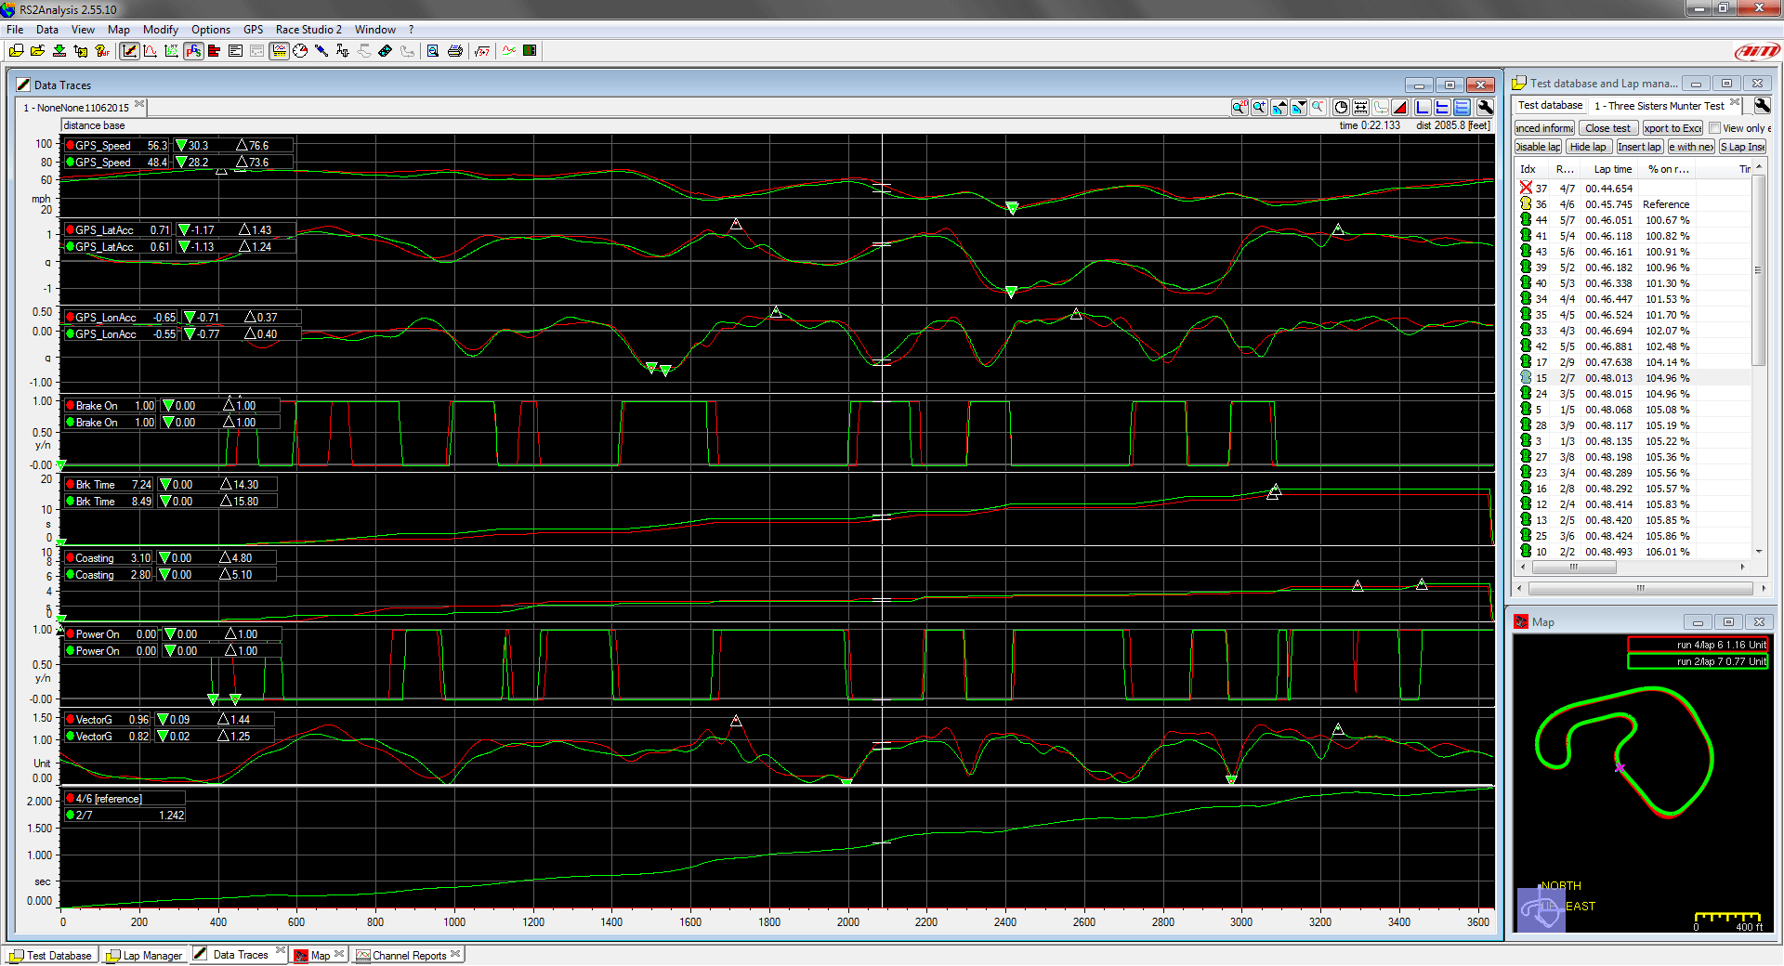Click the green GPS_LatAcc channel color dot
This screenshot has width=1784, height=966.
click(x=70, y=246)
